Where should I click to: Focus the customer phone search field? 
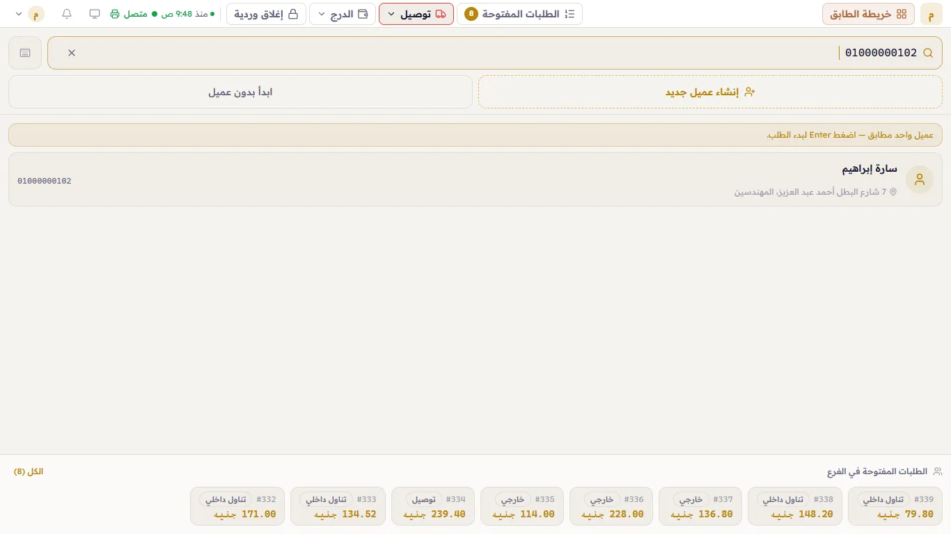point(495,53)
